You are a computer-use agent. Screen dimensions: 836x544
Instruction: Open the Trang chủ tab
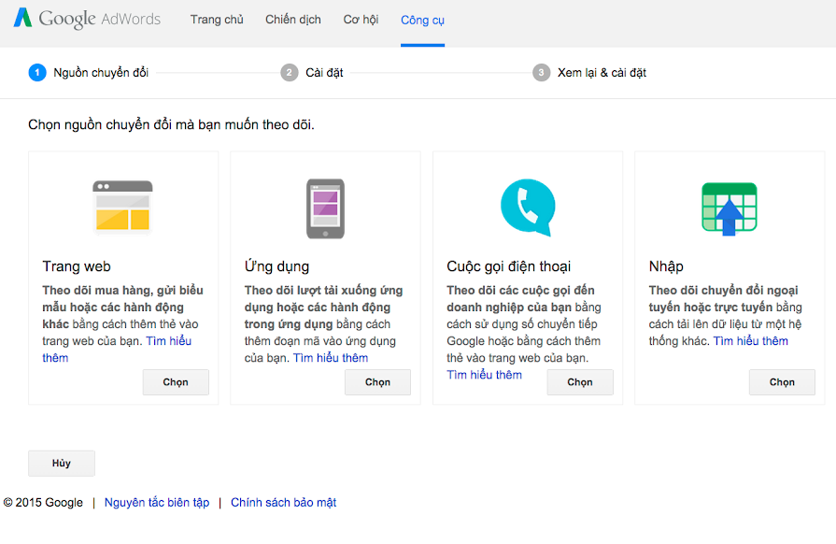pos(217,20)
